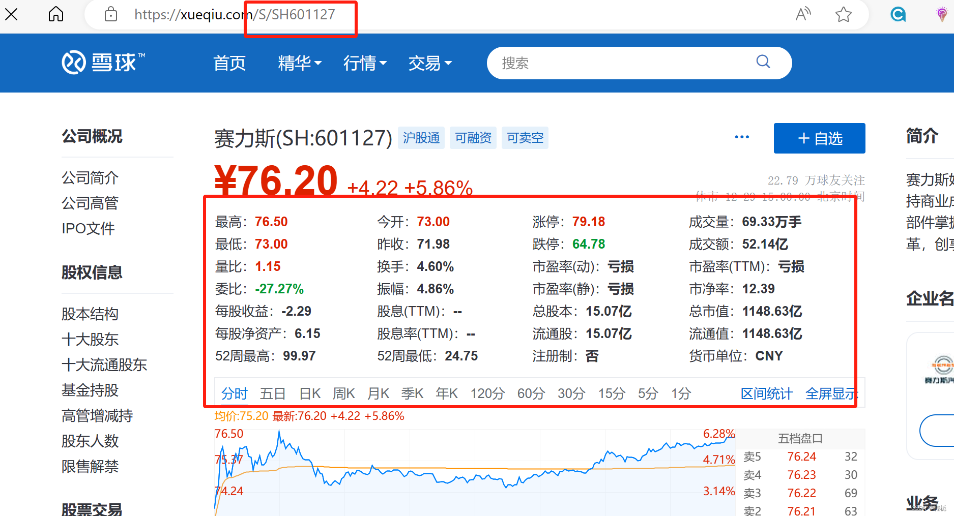Click the 最高 value 76.50
The image size is (954, 516).
[271, 222]
